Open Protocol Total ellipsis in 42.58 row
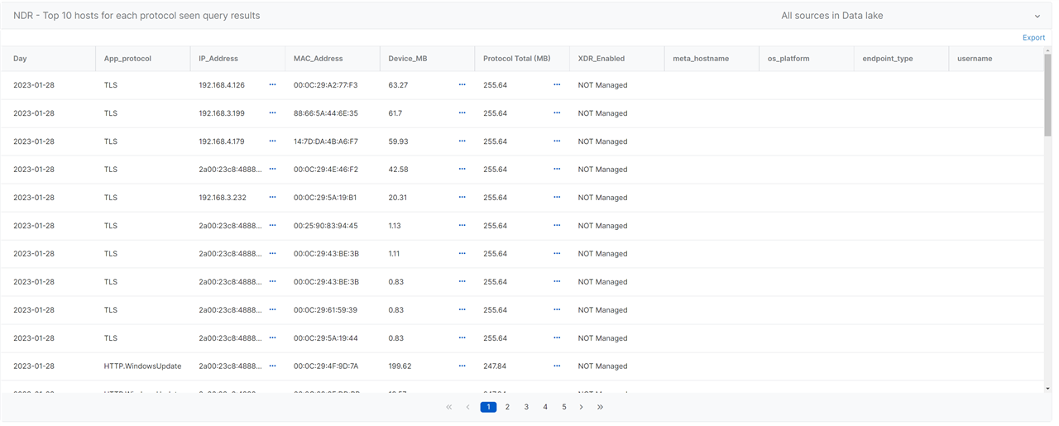Image resolution: width=1059 pixels, height=426 pixels. click(557, 170)
